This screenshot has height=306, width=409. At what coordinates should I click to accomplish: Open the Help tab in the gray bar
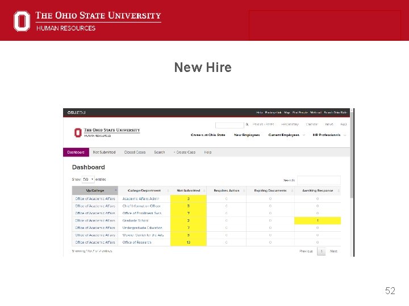[x=208, y=152]
